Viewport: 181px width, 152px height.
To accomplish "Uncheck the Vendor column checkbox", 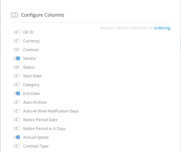I will coord(18,58).
